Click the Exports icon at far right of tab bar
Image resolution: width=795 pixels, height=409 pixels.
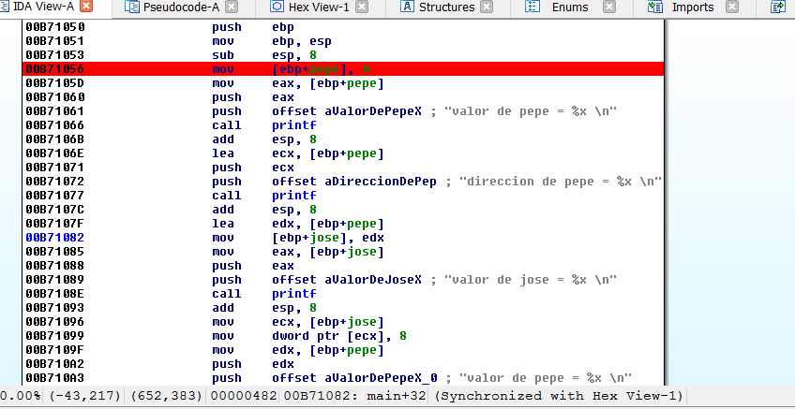777,7
